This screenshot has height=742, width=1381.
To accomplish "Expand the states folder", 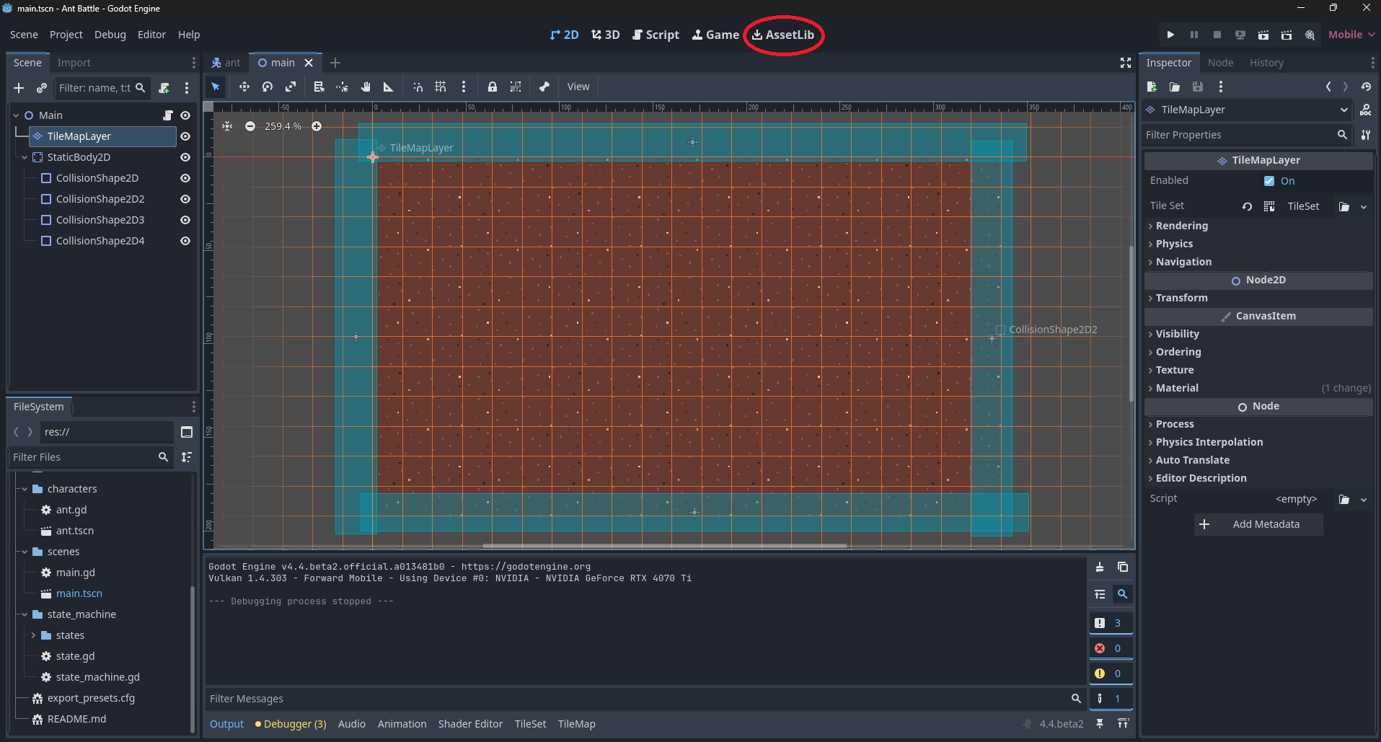I will 33,635.
